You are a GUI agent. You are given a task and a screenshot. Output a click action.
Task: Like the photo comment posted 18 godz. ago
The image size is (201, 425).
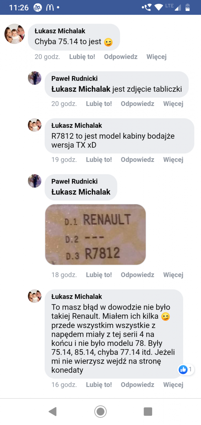(x=99, y=275)
